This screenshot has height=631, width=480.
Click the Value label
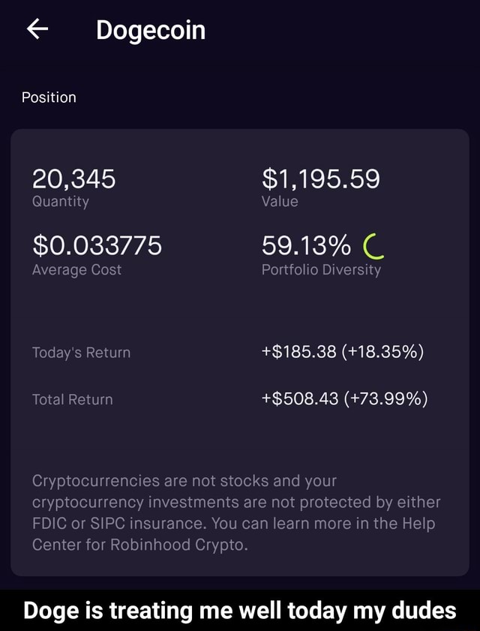click(x=280, y=201)
